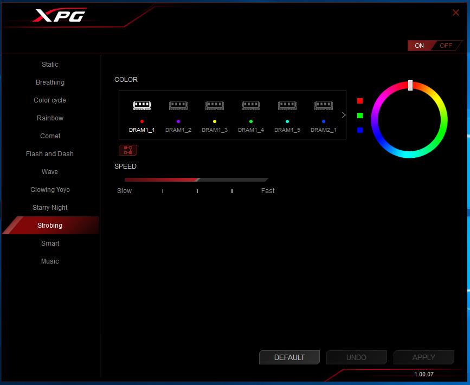Pick the green color swatch
The width and height of the screenshot is (470, 385).
(360, 116)
